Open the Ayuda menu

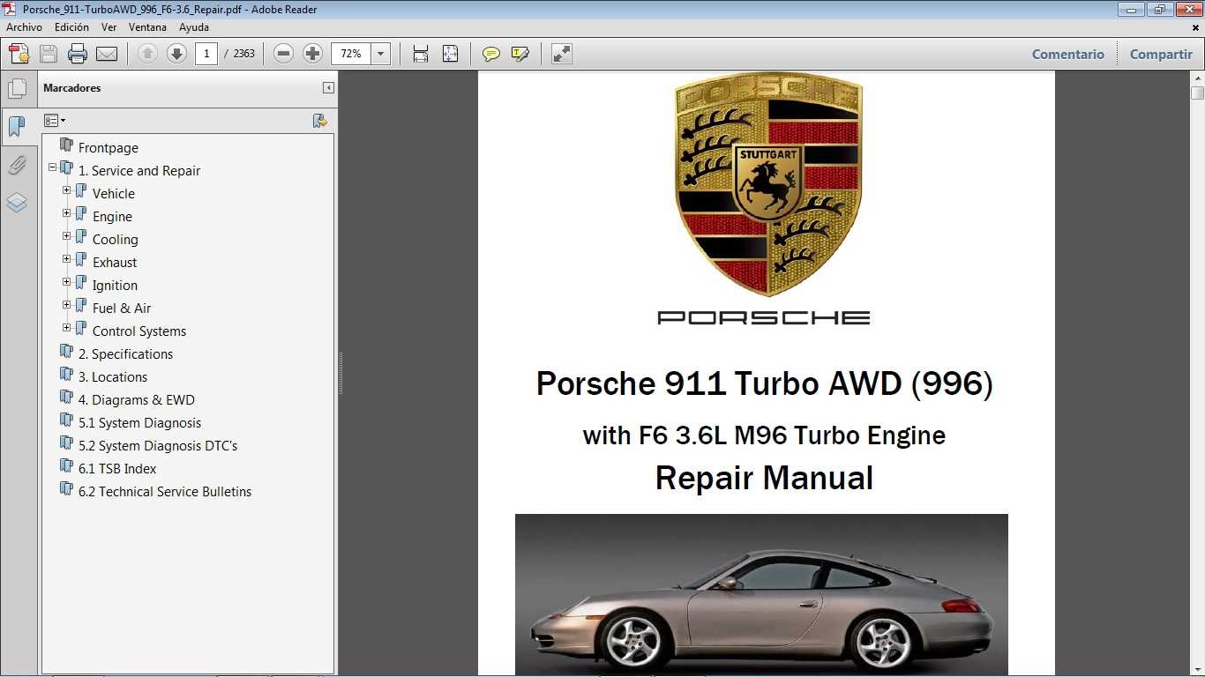tap(194, 27)
